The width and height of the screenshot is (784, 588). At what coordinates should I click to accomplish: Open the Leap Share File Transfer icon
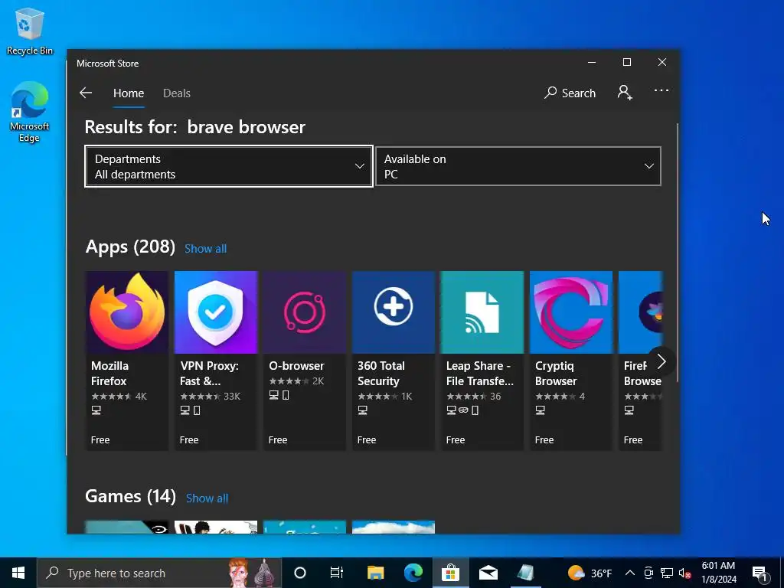pos(482,312)
